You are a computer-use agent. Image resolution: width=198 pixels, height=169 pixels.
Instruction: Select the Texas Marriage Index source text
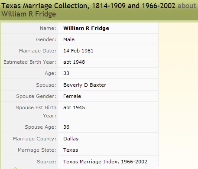coord(105,162)
